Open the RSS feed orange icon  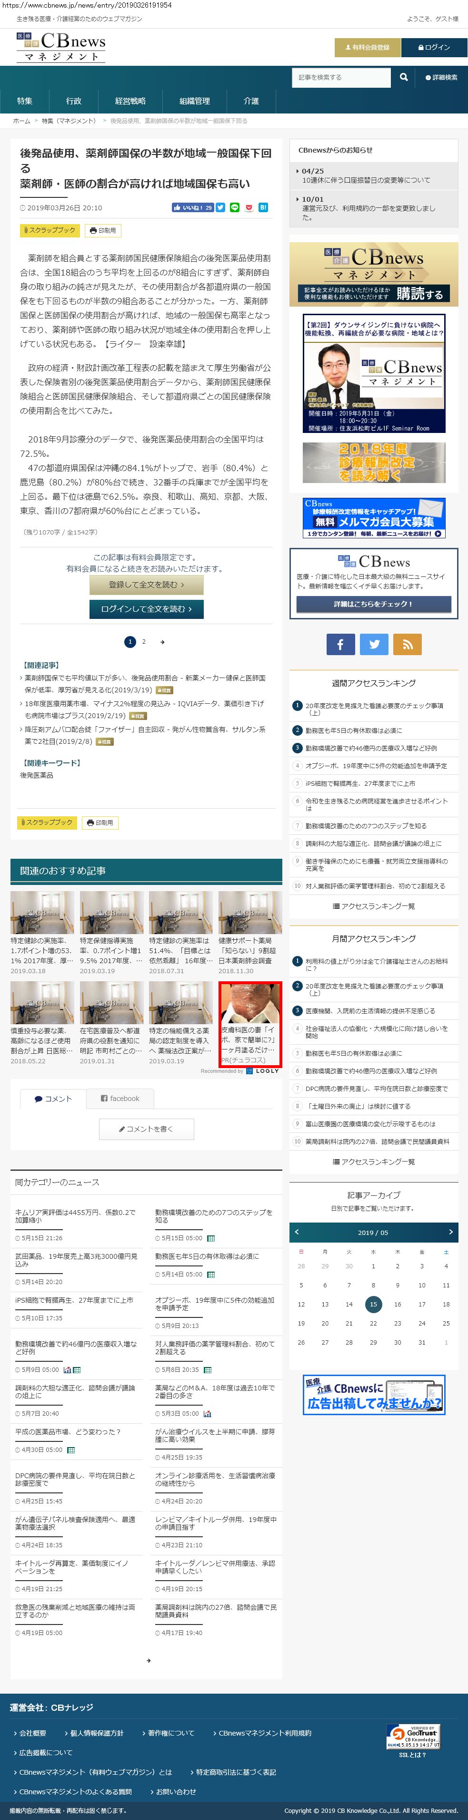[407, 644]
